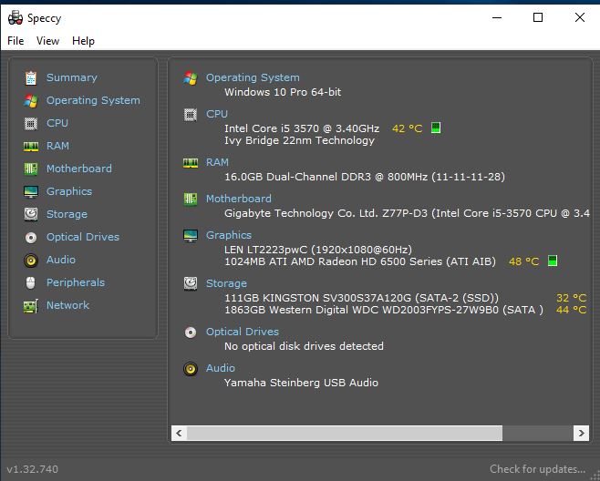The image size is (600, 481).
Task: Click the KINGSTON SV300S37A120G drive entry
Action: pos(362,298)
